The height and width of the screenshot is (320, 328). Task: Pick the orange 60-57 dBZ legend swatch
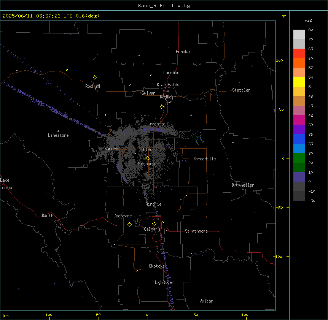tap(299, 63)
